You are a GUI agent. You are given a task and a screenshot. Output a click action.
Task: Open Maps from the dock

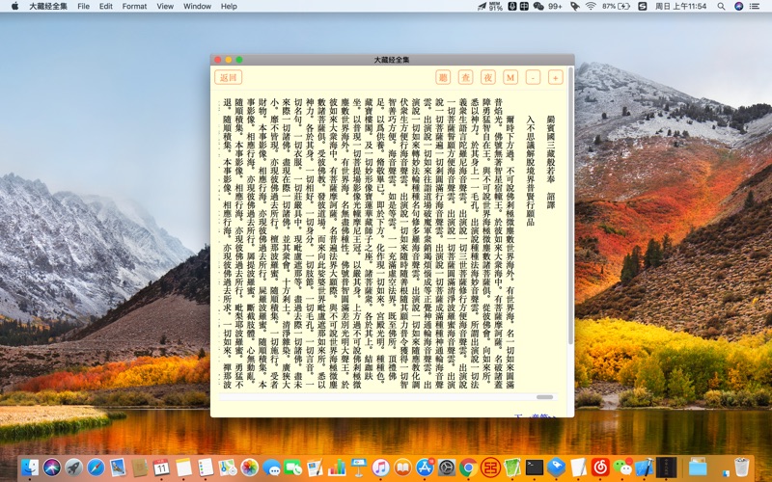(x=228, y=468)
